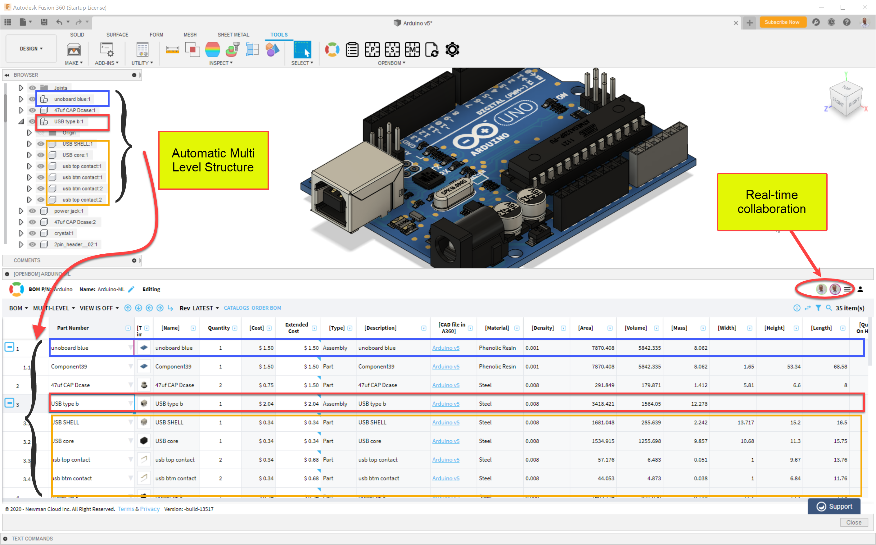Collapse row 3 USB type b in BOM

pyautogui.click(x=9, y=403)
